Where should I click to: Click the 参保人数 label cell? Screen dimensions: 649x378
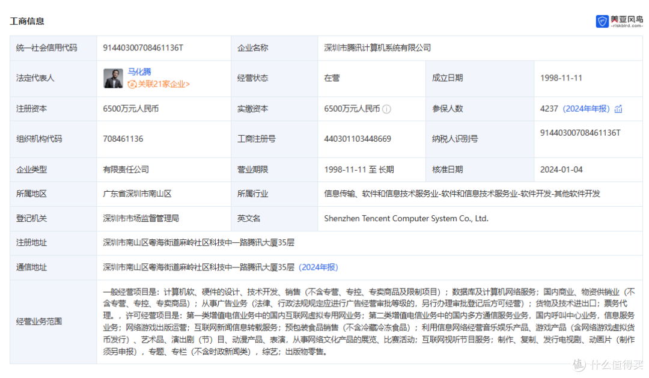click(x=480, y=109)
